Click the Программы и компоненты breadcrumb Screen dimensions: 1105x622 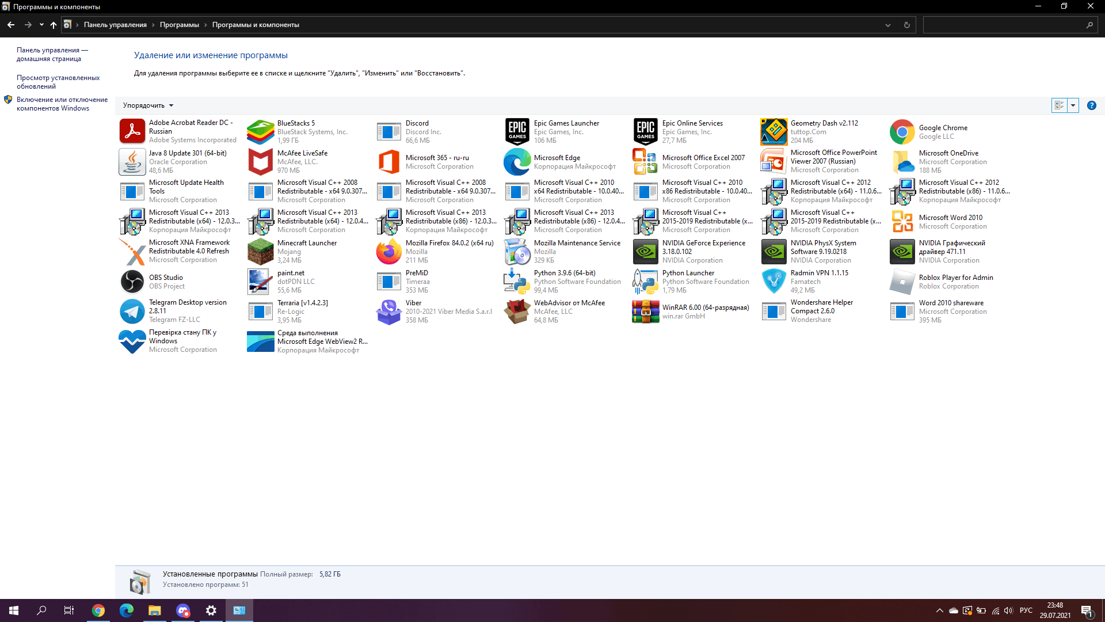point(256,25)
